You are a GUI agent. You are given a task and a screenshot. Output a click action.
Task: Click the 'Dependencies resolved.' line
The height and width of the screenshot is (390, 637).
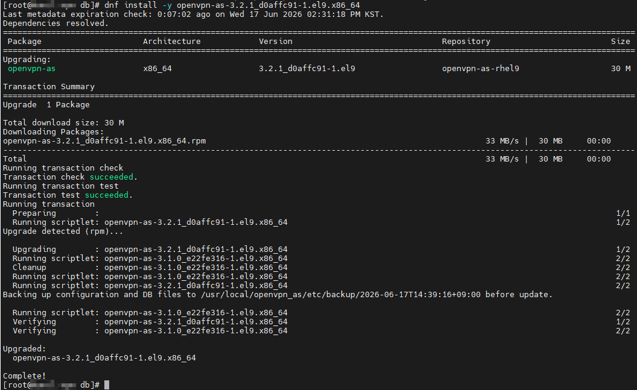55,23
